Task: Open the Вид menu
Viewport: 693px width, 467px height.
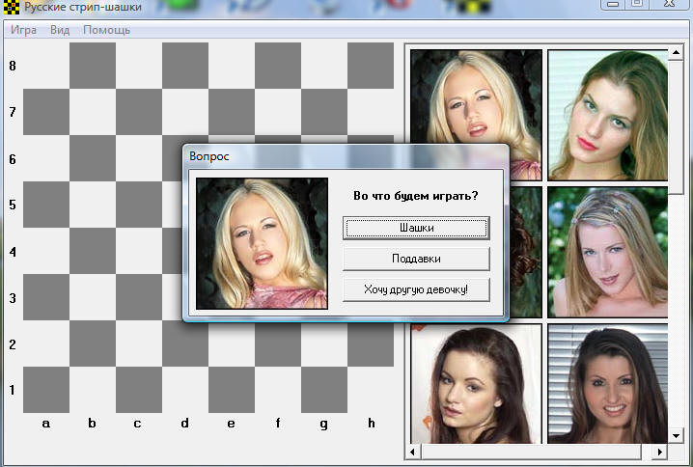Action: tap(60, 30)
